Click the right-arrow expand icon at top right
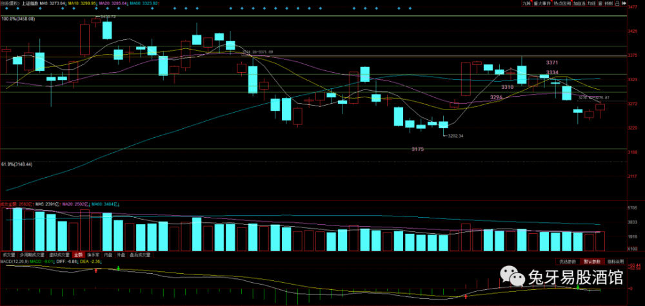Screen dimensions: 645x306 pos(625,3)
